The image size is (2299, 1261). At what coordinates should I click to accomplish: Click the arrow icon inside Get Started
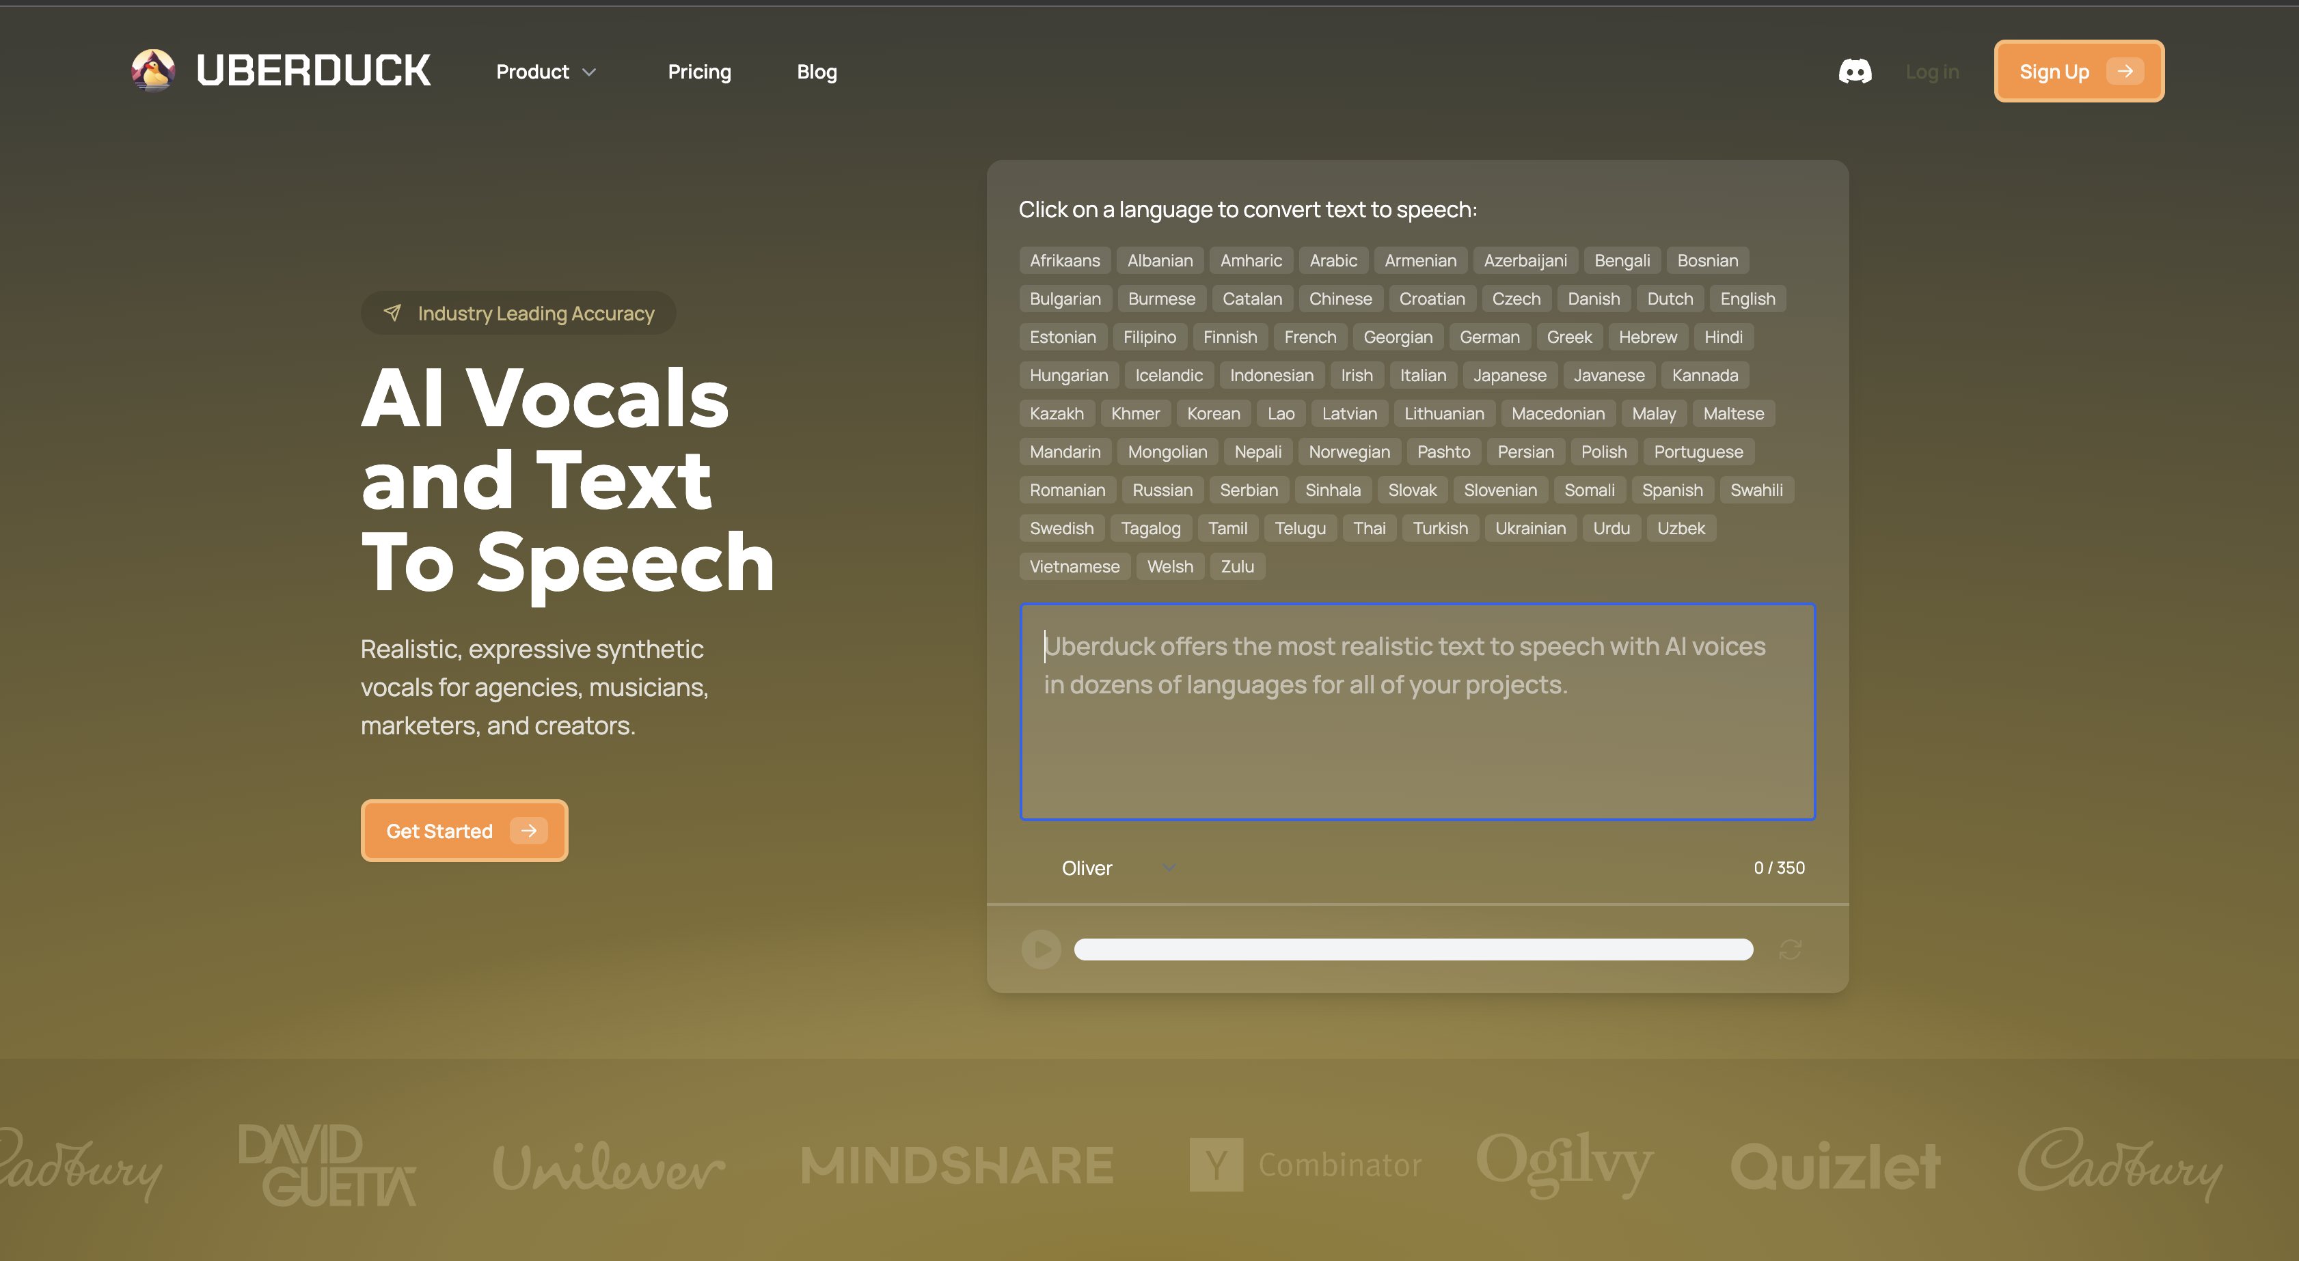coord(528,830)
